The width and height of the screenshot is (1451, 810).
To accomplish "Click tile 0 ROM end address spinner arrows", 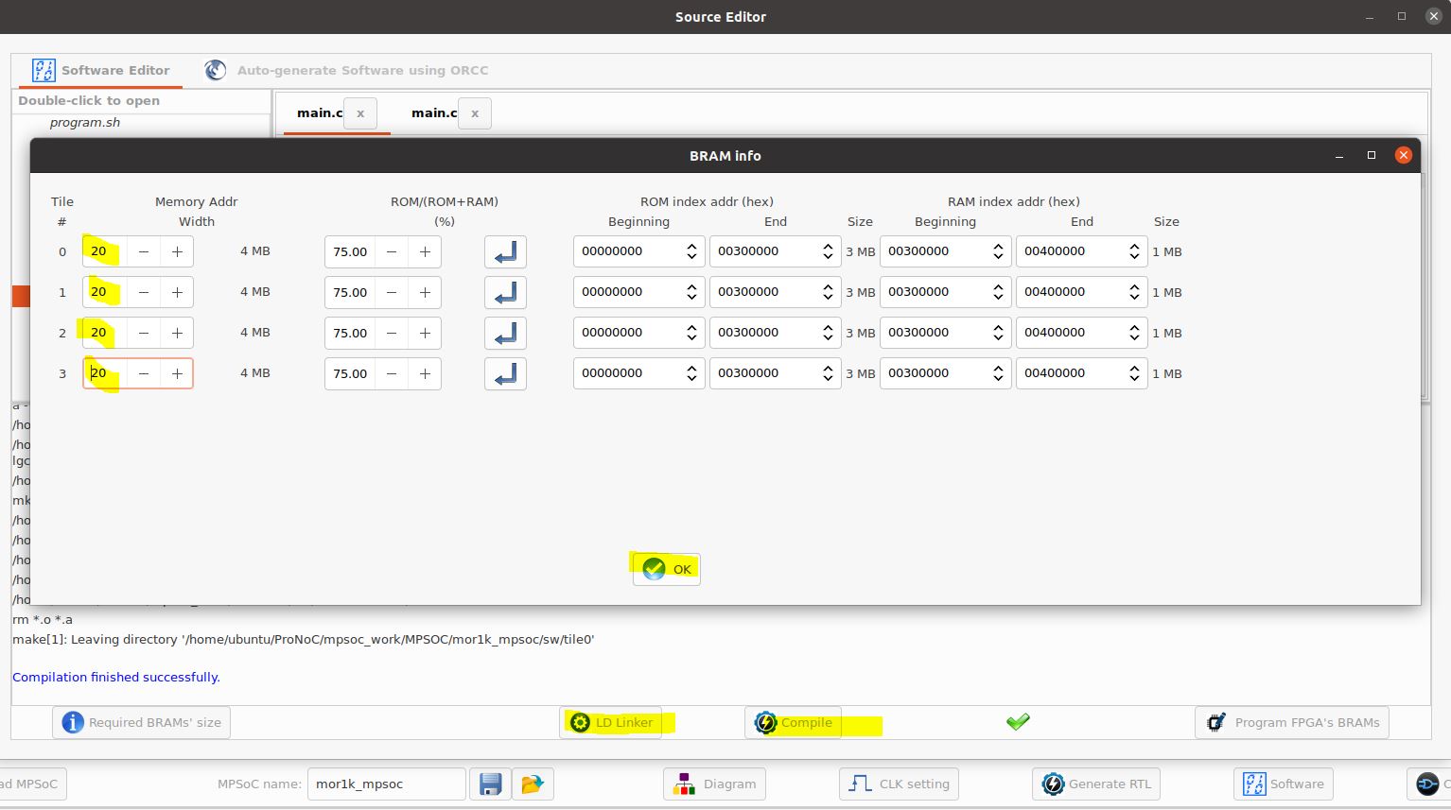I will coord(828,251).
